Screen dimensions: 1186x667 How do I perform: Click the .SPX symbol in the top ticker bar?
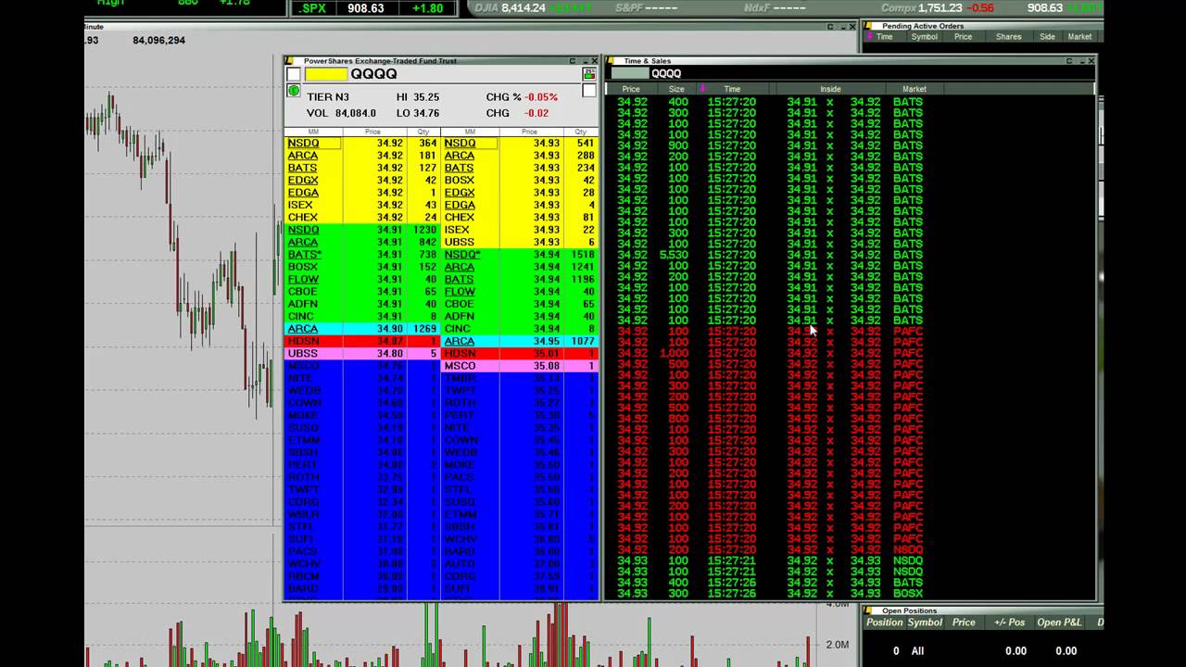coord(310,8)
